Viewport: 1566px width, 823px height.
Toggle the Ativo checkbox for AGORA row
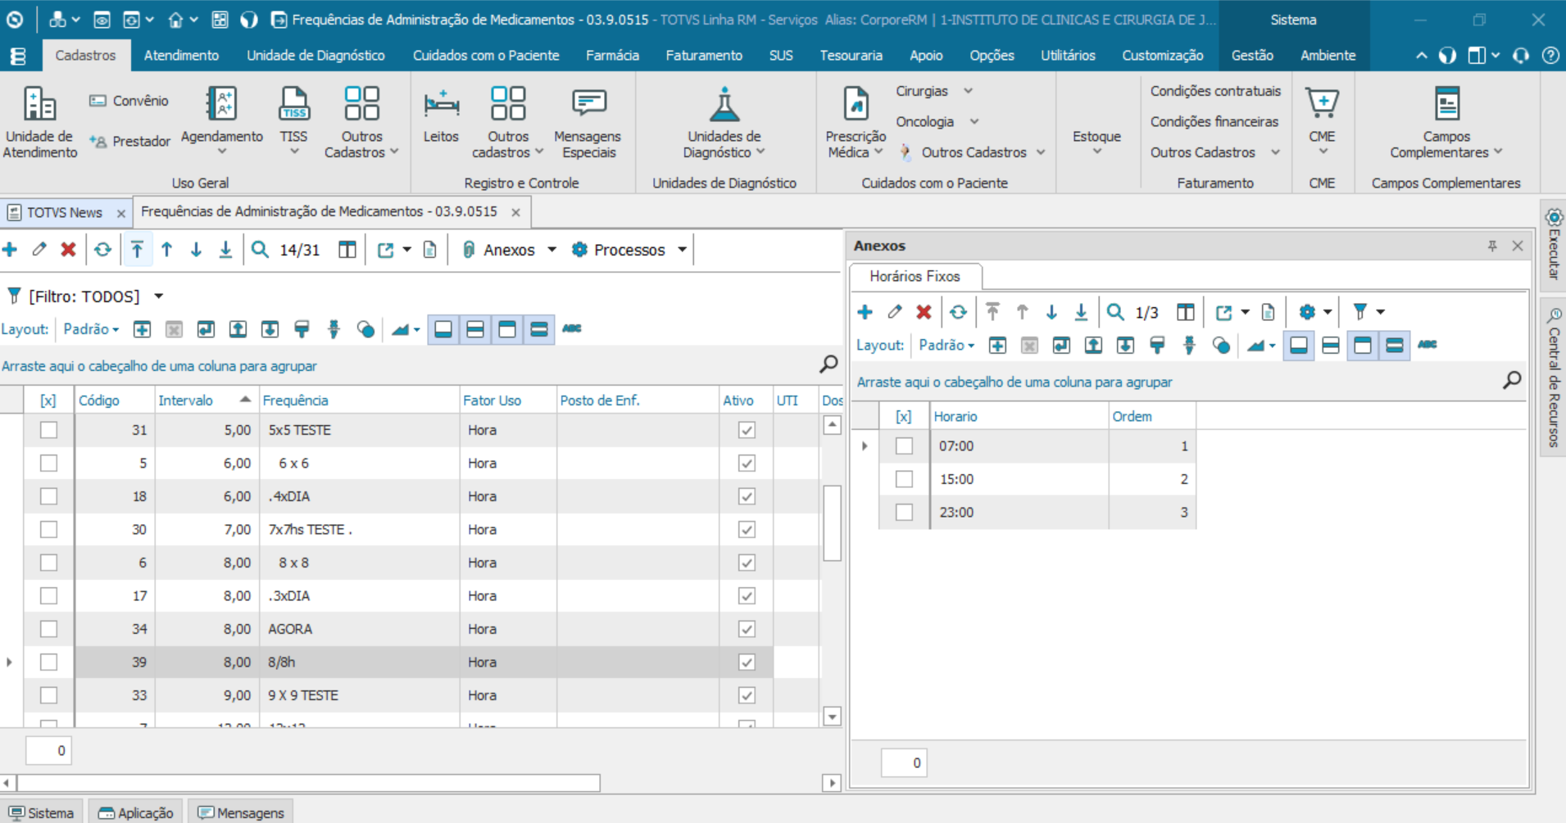pos(747,629)
